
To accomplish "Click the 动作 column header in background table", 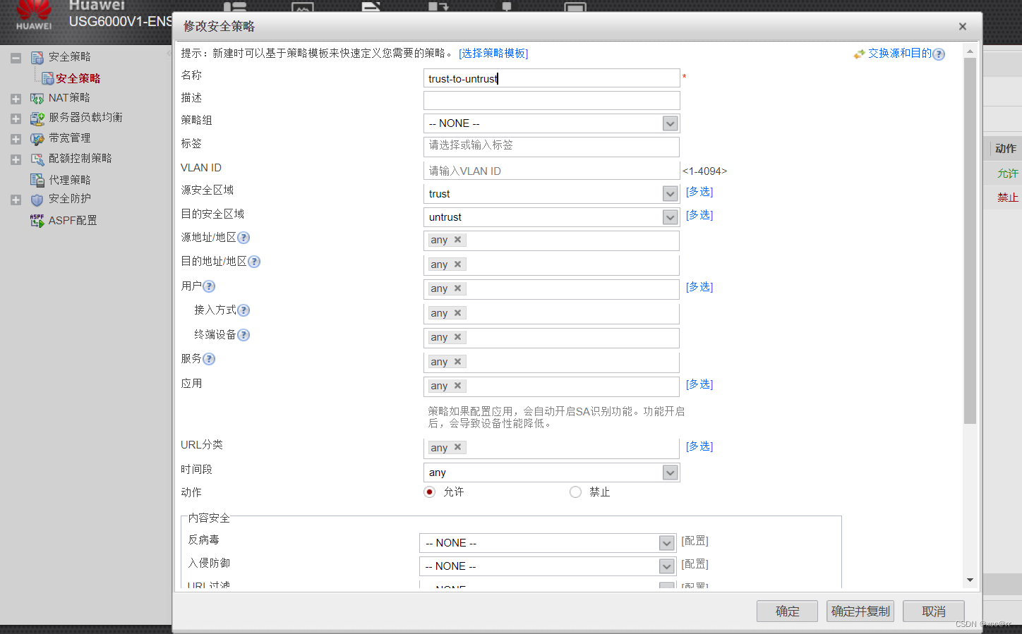I will (x=1005, y=149).
